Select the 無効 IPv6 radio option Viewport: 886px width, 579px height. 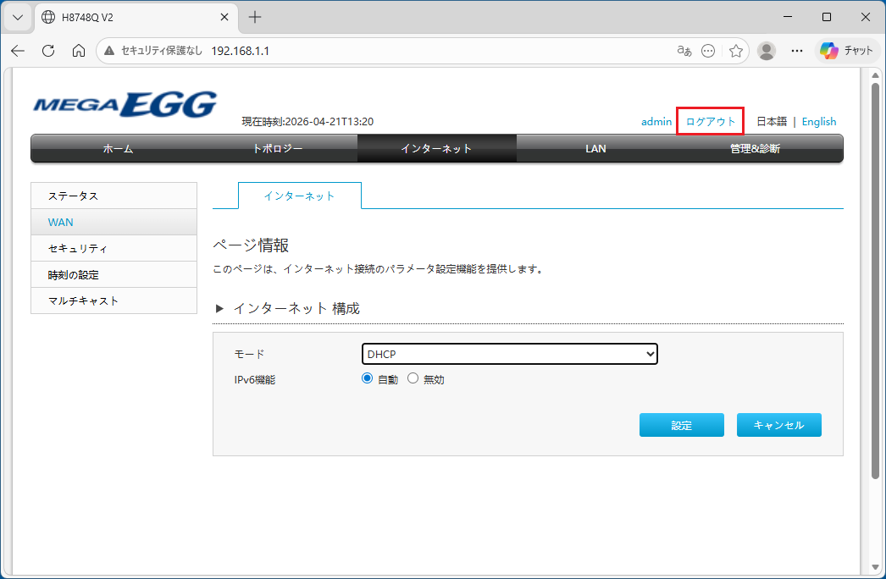[413, 378]
